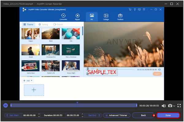Click the AnyMP4 Video Converter logo icon
The image size is (184, 122).
pos(24,9)
